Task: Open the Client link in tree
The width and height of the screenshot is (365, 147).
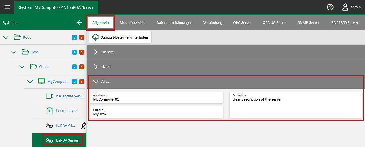Action: pos(44,67)
